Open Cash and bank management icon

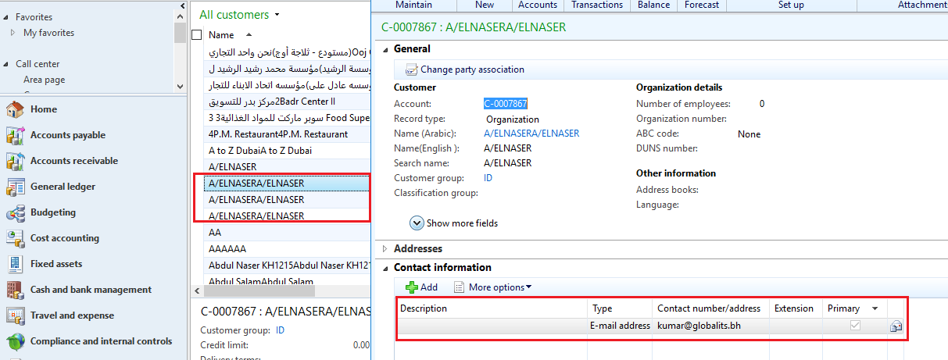point(15,290)
